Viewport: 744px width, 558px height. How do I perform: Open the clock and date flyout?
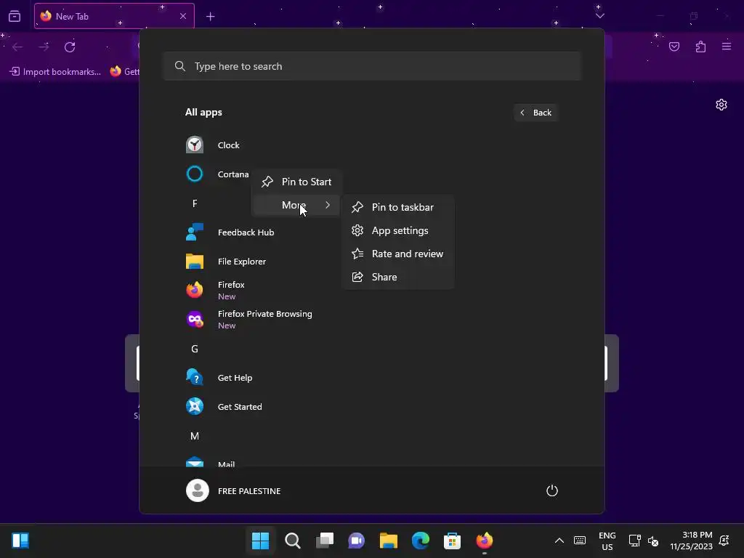pos(692,541)
